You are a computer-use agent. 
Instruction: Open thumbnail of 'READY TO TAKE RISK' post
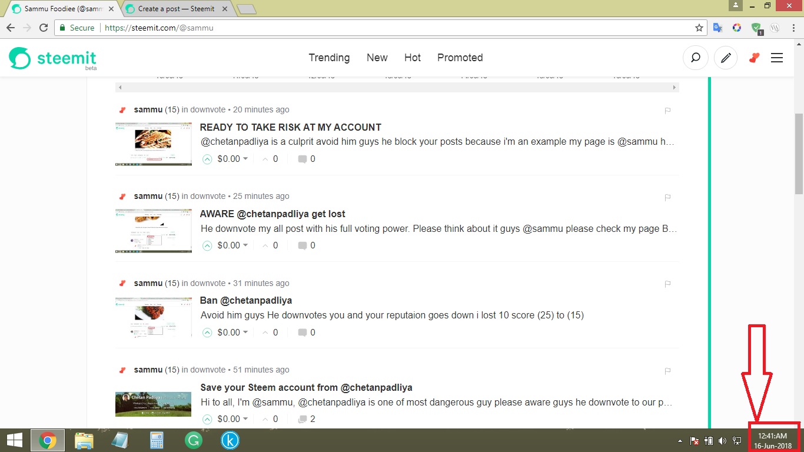pos(154,144)
